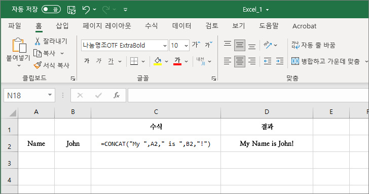The height and width of the screenshot is (194, 369).
Task: Toggle bold 가 formatting
Action: (87, 61)
